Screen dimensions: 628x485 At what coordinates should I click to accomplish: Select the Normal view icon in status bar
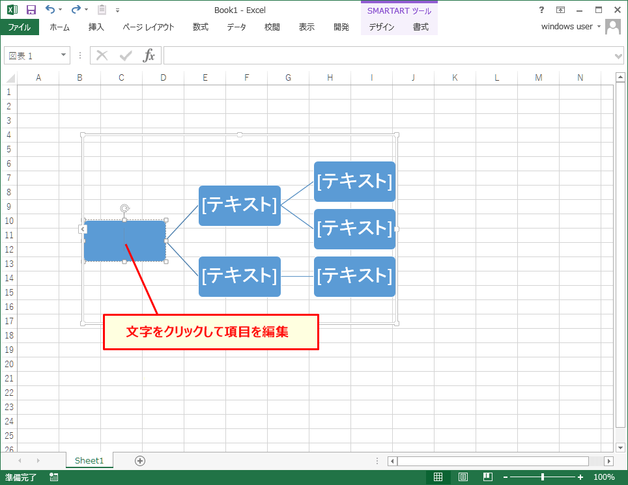coord(439,477)
